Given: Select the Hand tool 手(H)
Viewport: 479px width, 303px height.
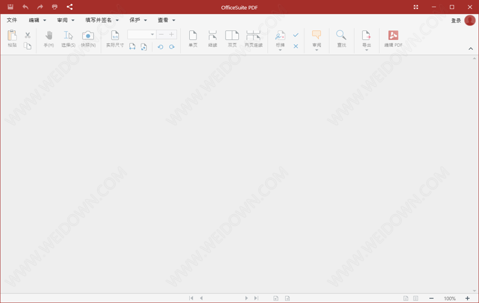Looking at the screenshot, I should click(x=49, y=39).
